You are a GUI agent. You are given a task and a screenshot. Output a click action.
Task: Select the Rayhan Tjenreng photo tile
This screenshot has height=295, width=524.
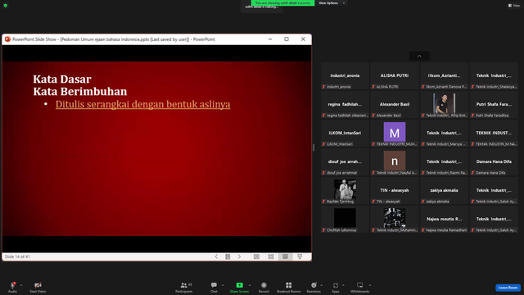[x=345, y=191]
